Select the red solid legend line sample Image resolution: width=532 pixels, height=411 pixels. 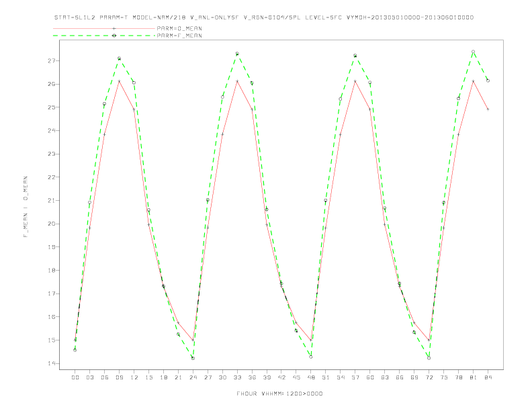click(104, 28)
